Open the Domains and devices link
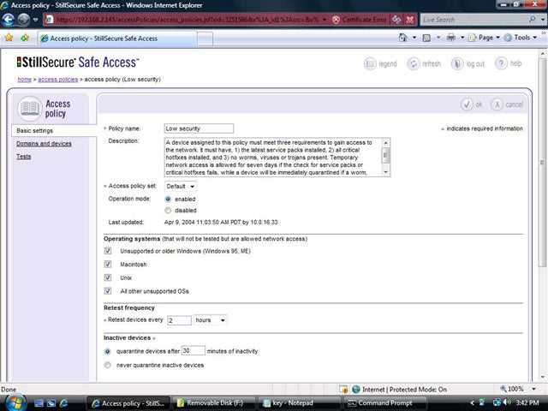Viewport: 548px width, 411px height. (44, 144)
